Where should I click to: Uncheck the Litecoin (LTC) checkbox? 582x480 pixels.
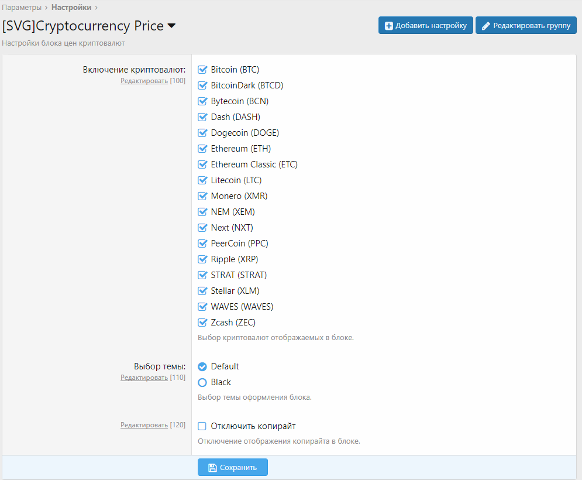point(203,180)
